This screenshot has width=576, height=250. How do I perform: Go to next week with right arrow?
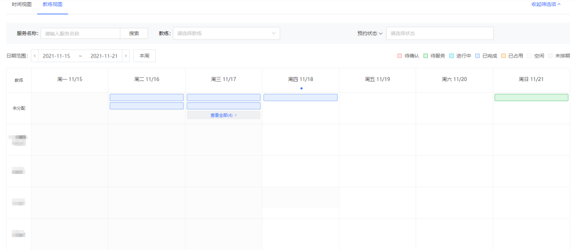click(126, 56)
